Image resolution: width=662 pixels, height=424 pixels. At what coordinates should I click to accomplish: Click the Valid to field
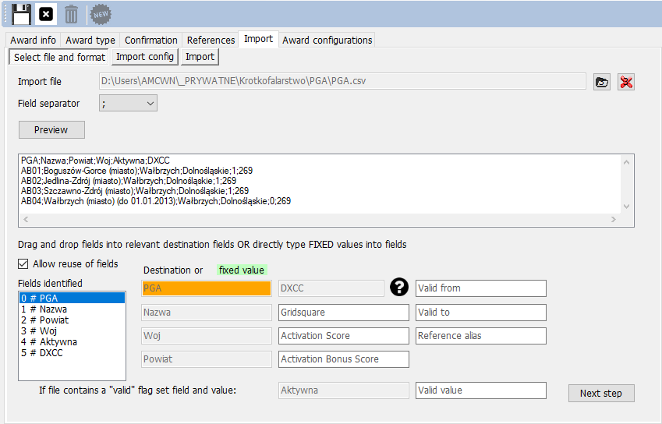coord(481,313)
